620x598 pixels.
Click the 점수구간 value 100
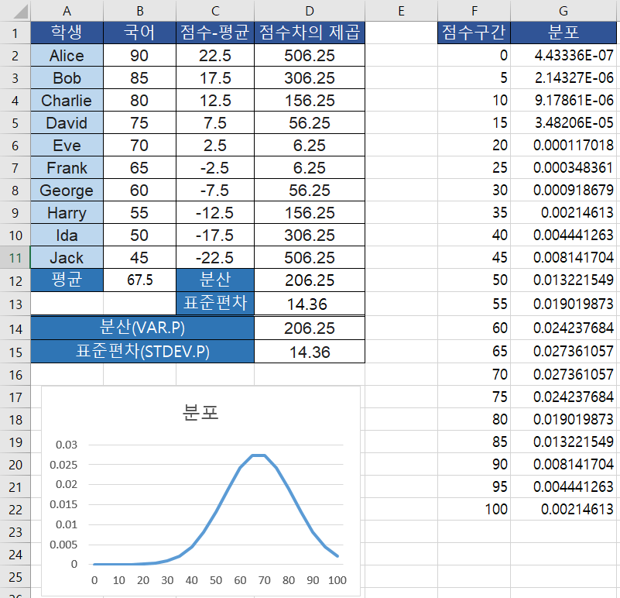474,509
